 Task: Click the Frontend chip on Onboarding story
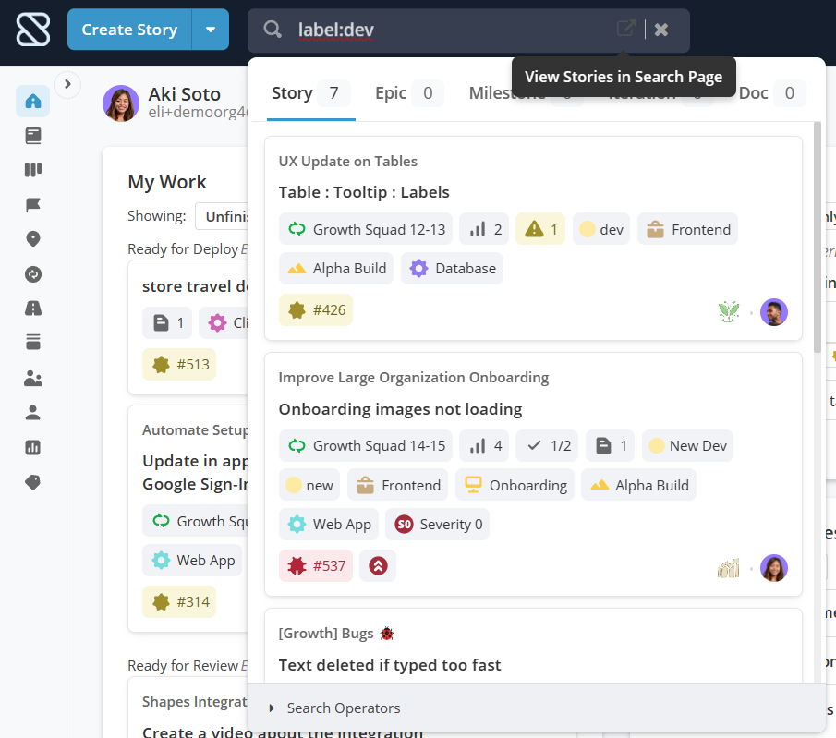coord(398,485)
